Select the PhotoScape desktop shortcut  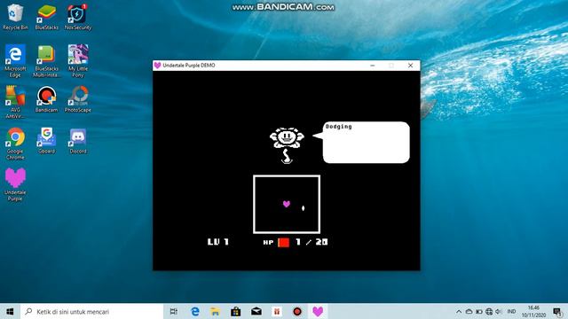pos(78,99)
